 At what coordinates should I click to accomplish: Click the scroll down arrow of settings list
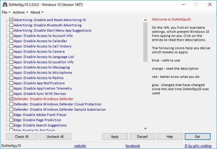(145, 128)
